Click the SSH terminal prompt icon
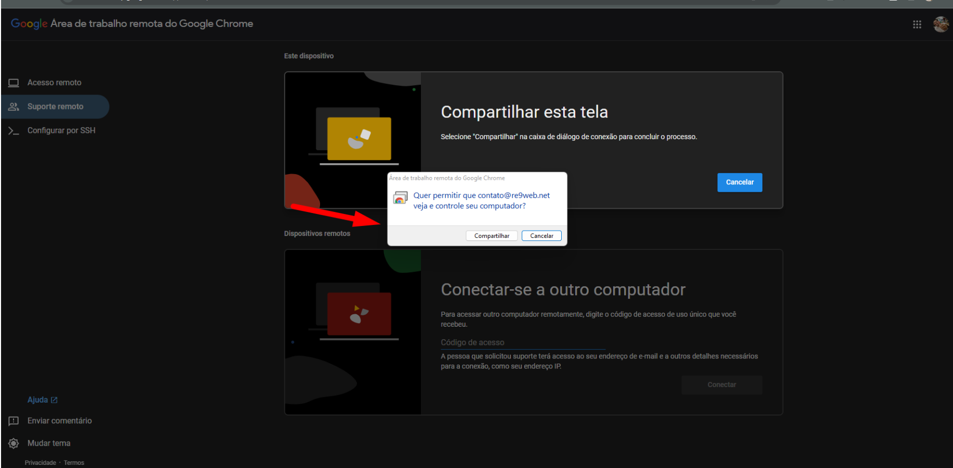Image resolution: width=953 pixels, height=468 pixels. pos(14,130)
